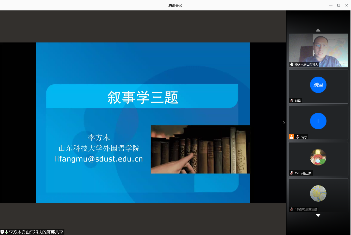Select the 19笔译2班商玉姣 participant avatar

(x=318, y=194)
